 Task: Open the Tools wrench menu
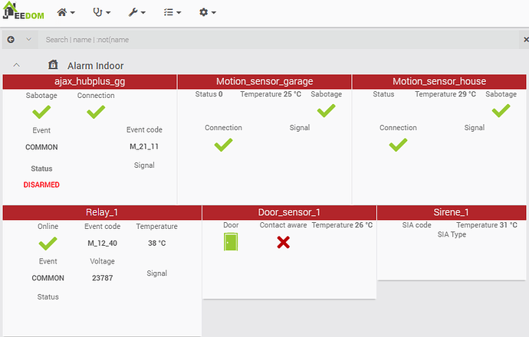(136, 12)
